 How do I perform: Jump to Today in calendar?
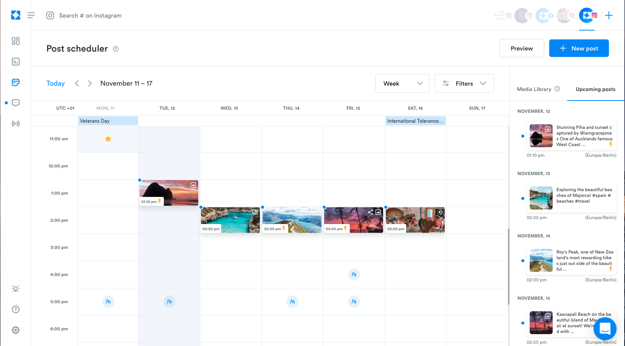55,83
